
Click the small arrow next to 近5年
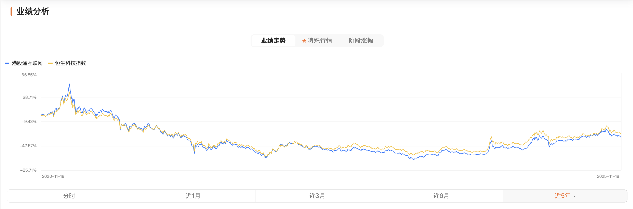(x=574, y=196)
